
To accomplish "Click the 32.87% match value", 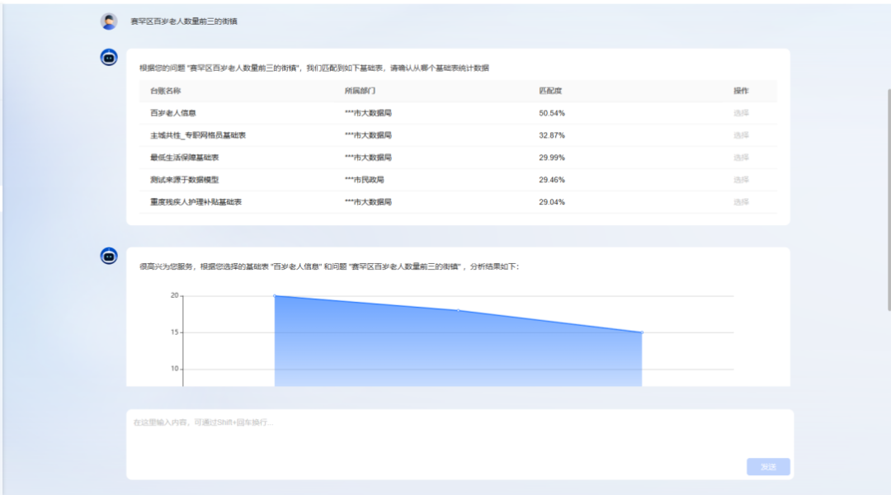I will [552, 135].
